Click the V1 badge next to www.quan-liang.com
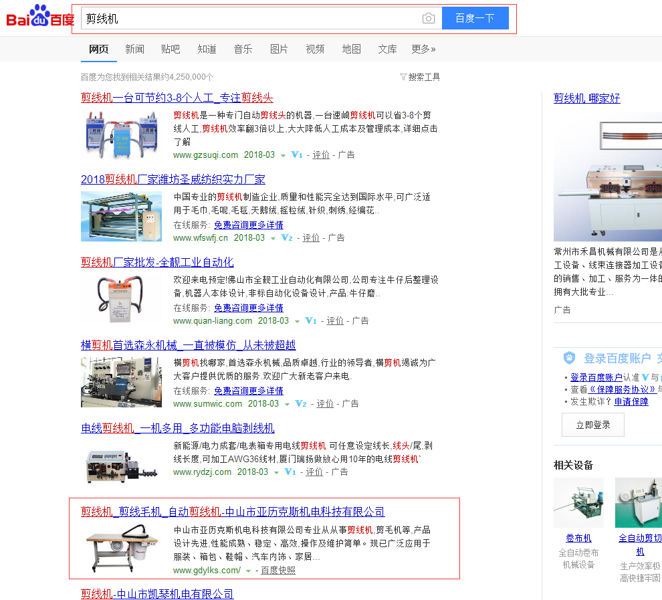The width and height of the screenshot is (662, 600). coord(311,321)
